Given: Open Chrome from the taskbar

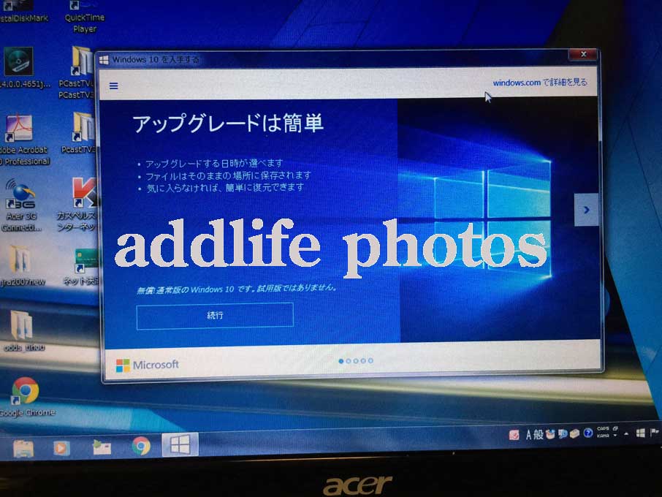Looking at the screenshot, I should (141, 446).
